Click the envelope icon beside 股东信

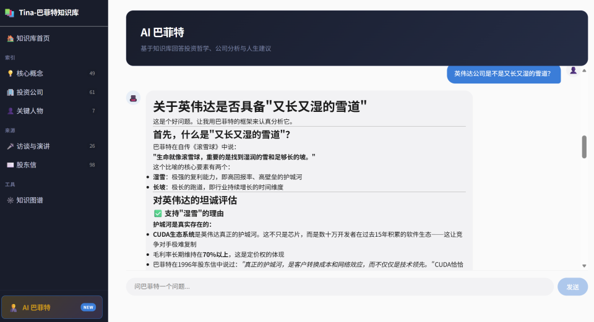tap(11, 165)
